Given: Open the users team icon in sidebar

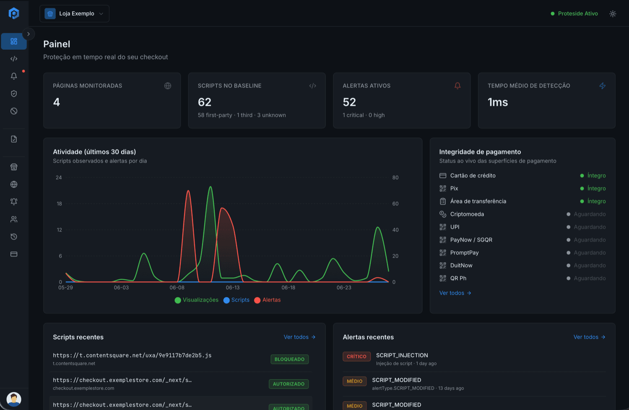Looking at the screenshot, I should [x=14, y=219].
